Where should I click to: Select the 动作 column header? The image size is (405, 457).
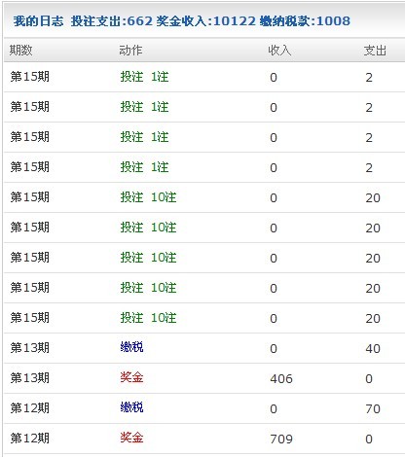point(130,51)
